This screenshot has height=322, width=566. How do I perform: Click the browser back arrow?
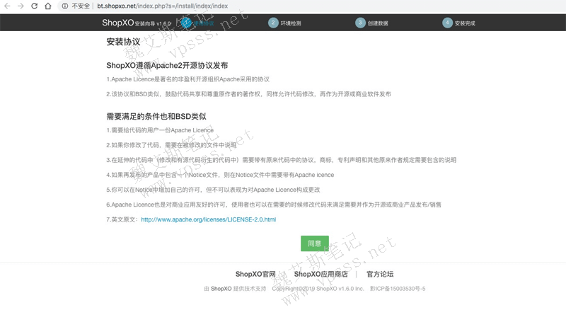coord(7,6)
